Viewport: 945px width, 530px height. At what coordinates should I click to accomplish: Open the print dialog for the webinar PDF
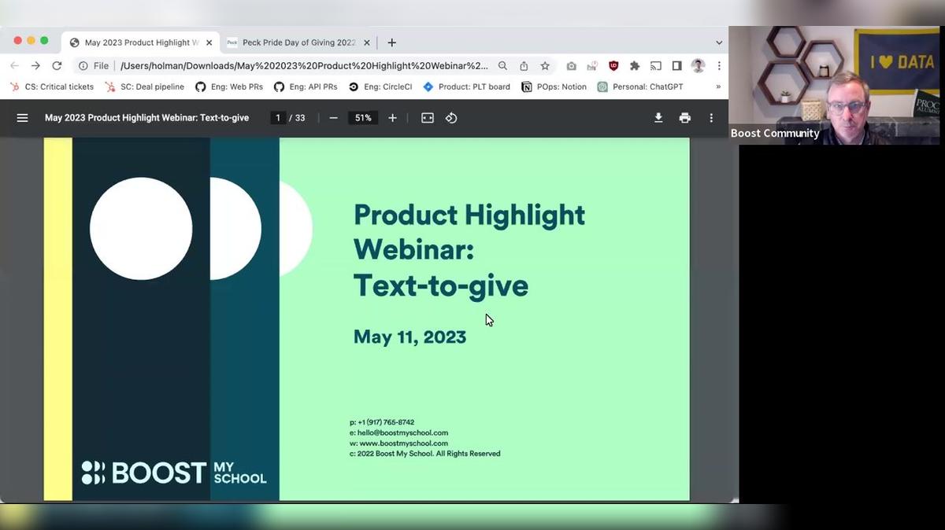pyautogui.click(x=684, y=117)
